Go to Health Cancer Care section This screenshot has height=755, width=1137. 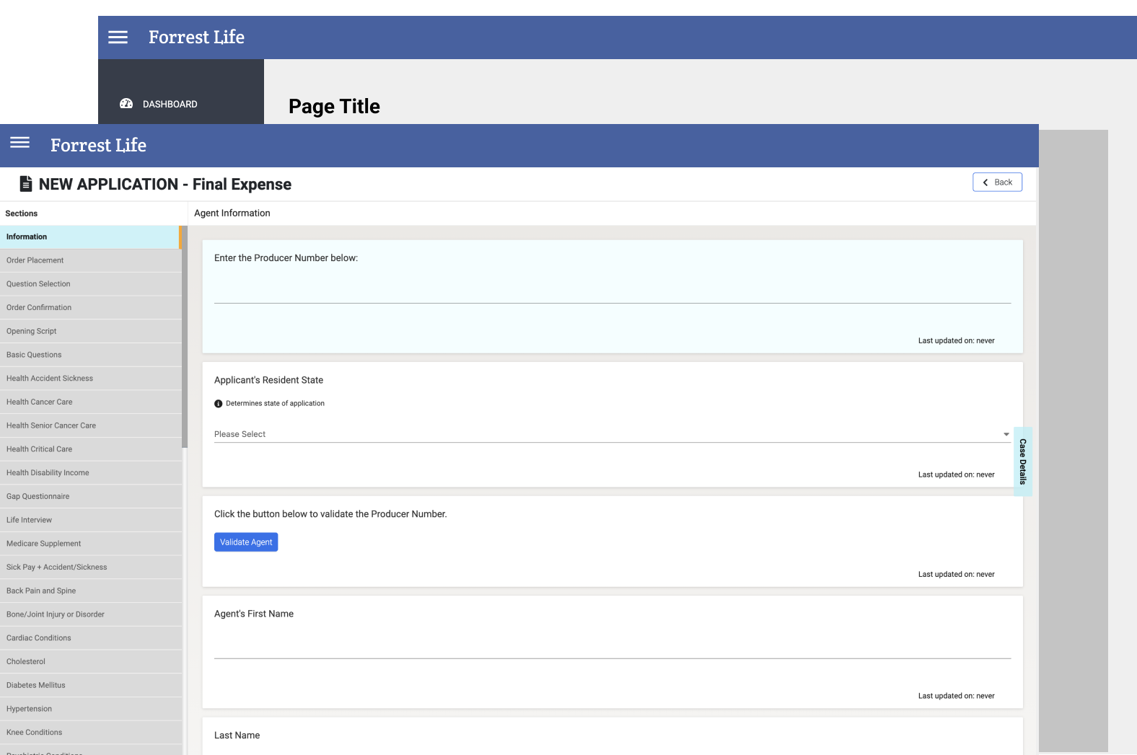pyautogui.click(x=89, y=402)
